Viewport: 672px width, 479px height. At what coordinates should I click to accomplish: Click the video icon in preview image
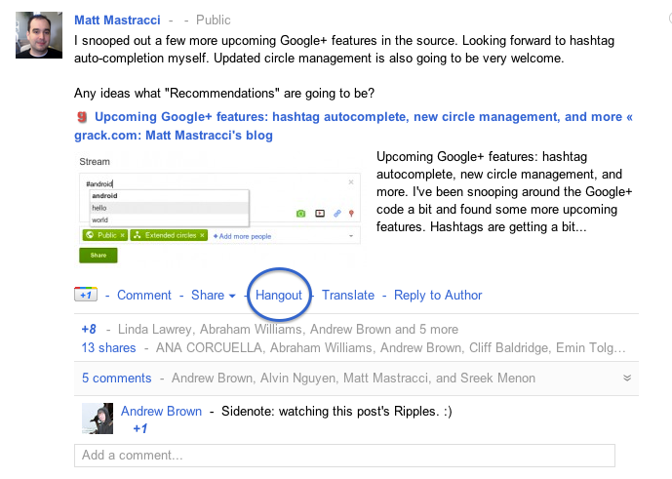pyautogui.click(x=320, y=213)
